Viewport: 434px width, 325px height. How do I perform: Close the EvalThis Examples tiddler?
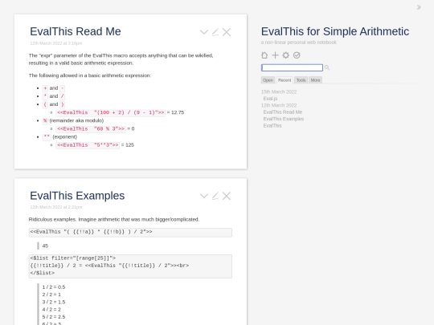coord(227,196)
